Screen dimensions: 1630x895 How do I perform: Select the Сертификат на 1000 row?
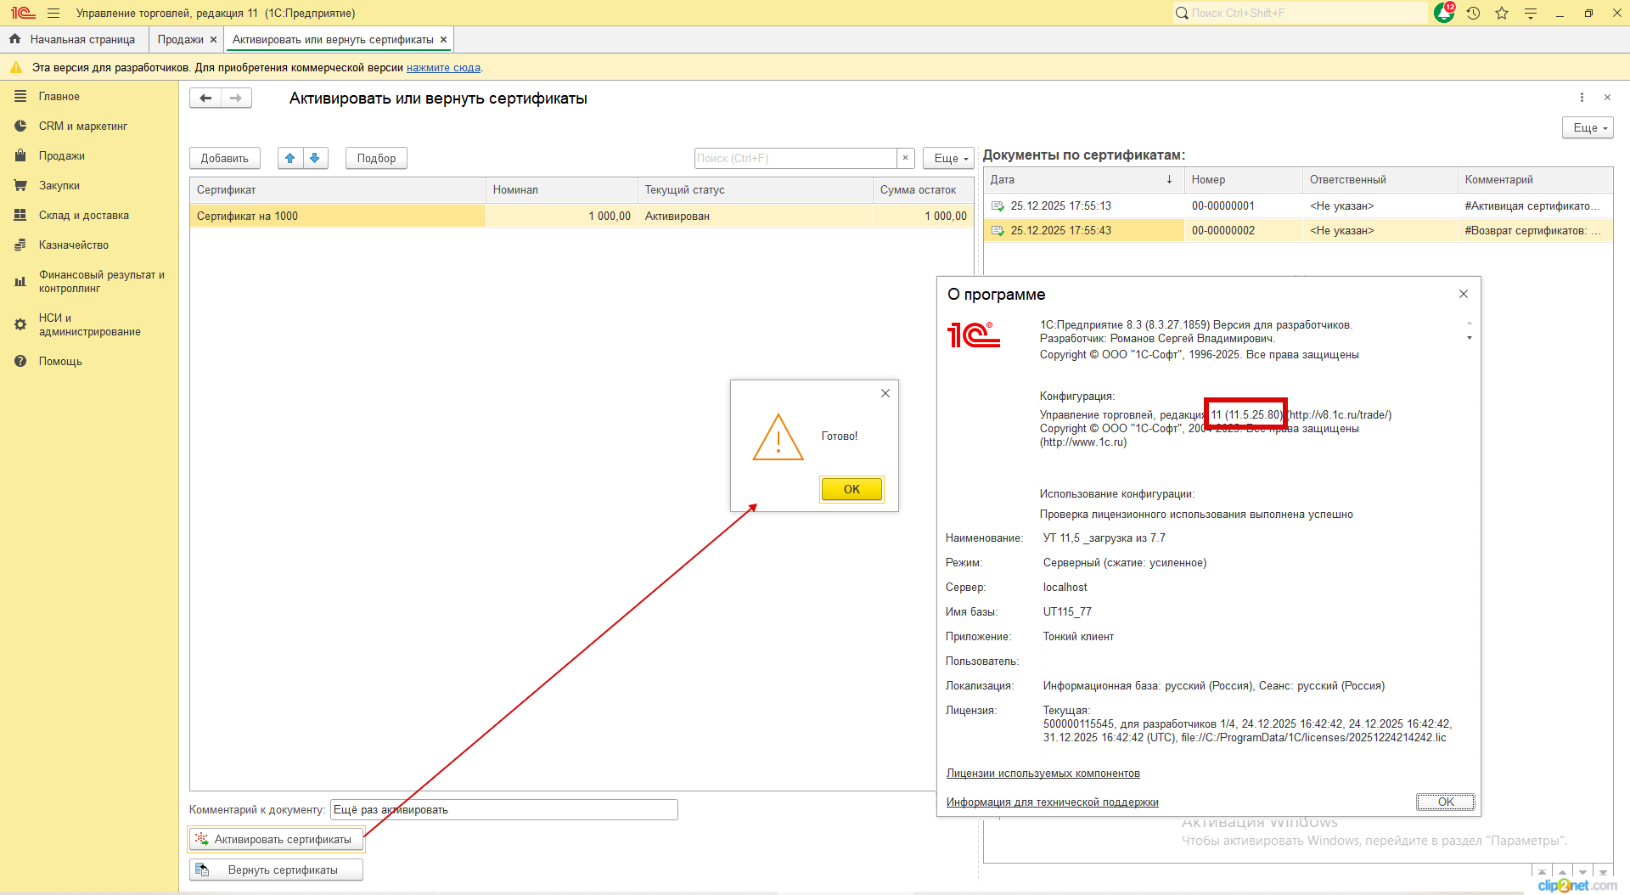pos(582,217)
